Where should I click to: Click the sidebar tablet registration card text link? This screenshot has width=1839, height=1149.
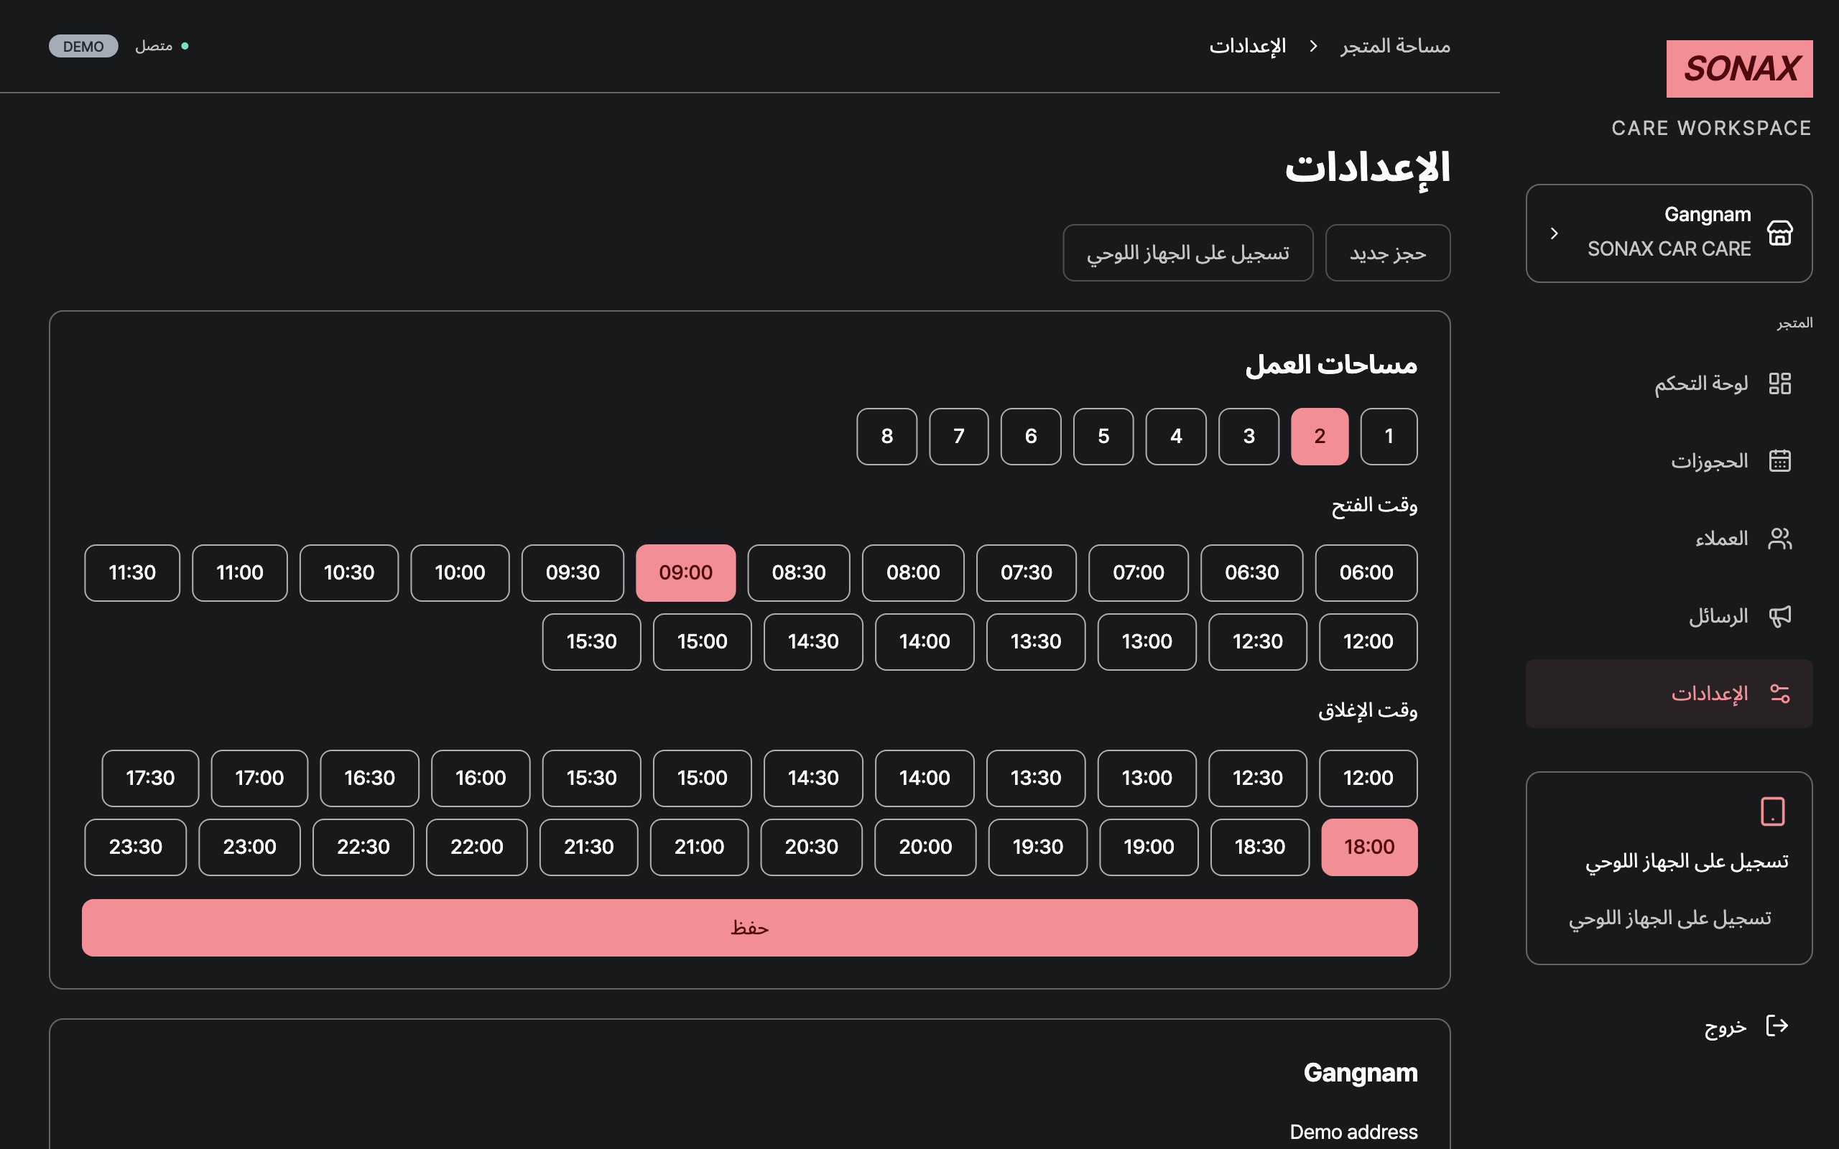(1669, 918)
